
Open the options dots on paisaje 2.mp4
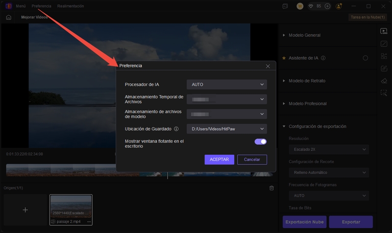tap(89, 222)
